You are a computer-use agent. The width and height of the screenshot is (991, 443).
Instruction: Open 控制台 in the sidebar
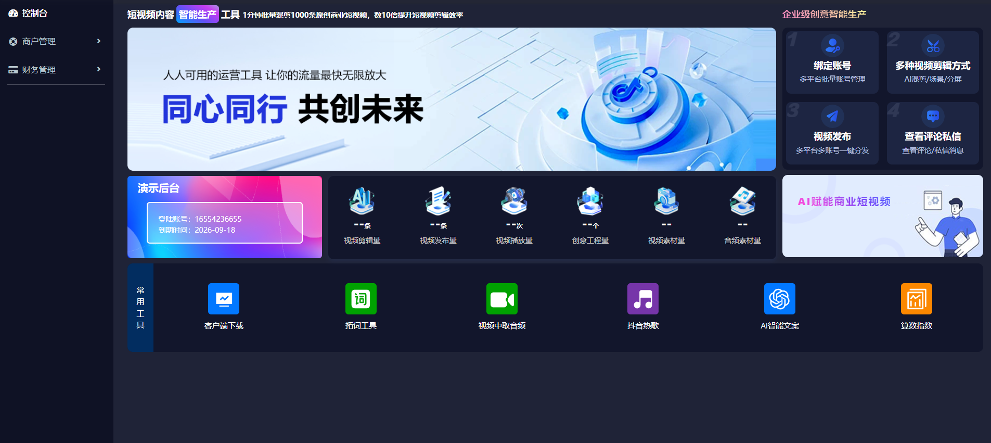click(34, 13)
